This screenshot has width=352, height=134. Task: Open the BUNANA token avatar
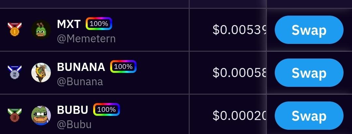tap(41, 72)
